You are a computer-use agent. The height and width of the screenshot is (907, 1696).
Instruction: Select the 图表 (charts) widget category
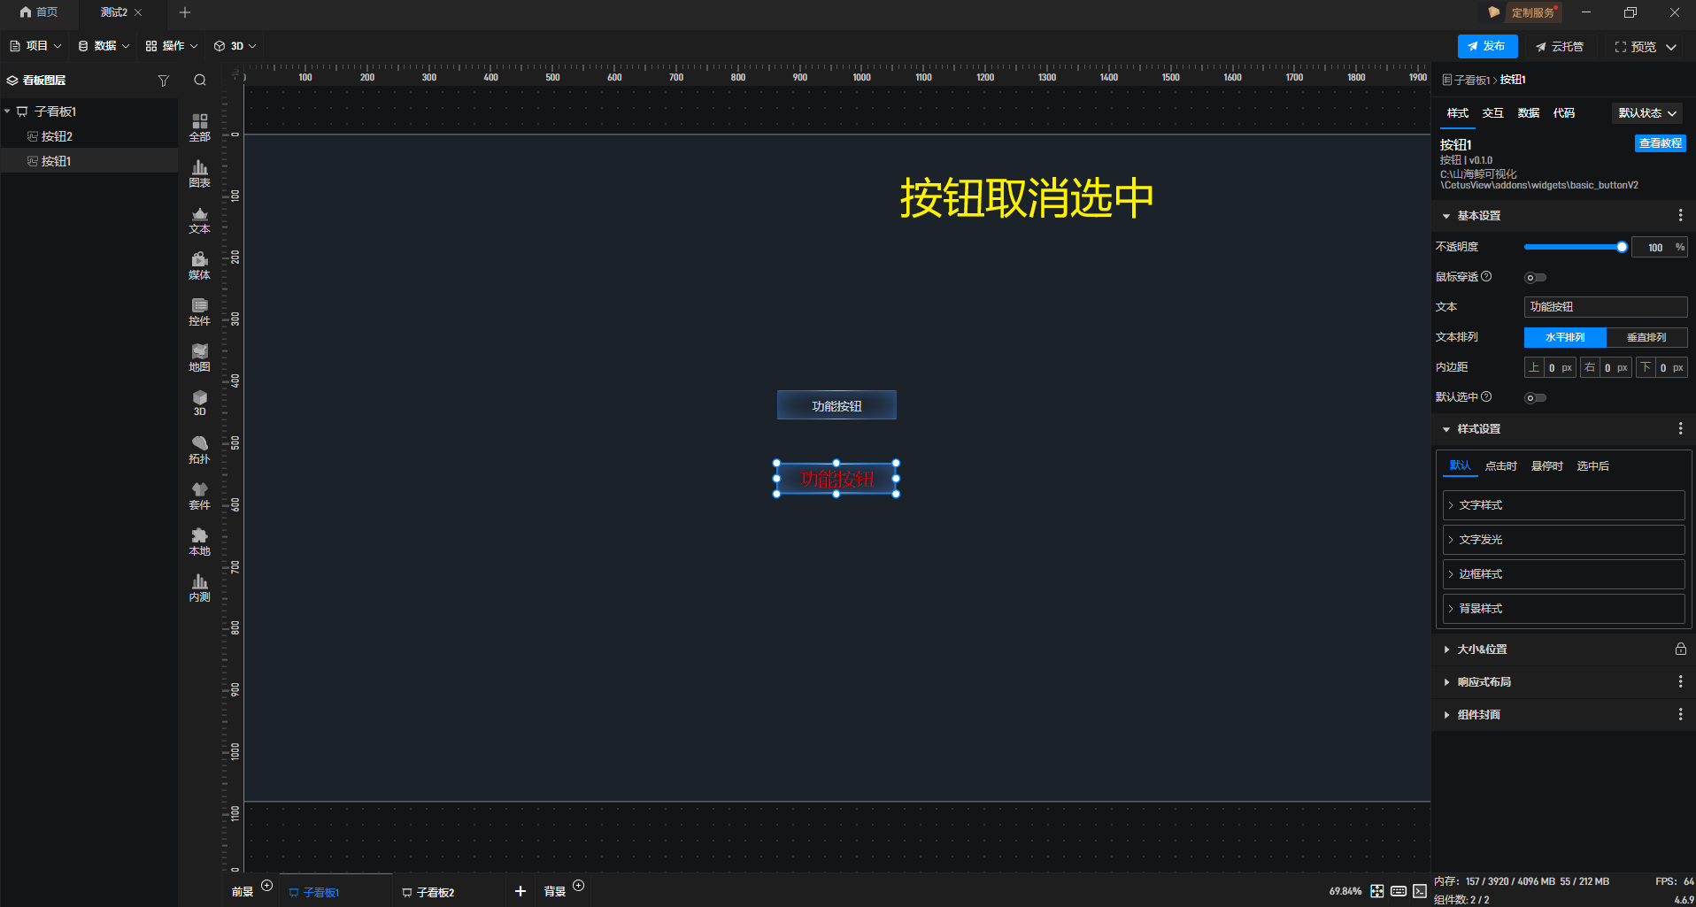tap(199, 173)
